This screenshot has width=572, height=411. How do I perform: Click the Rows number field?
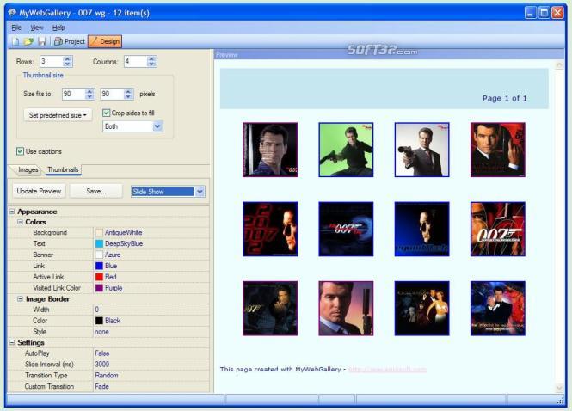pyautogui.click(x=51, y=61)
